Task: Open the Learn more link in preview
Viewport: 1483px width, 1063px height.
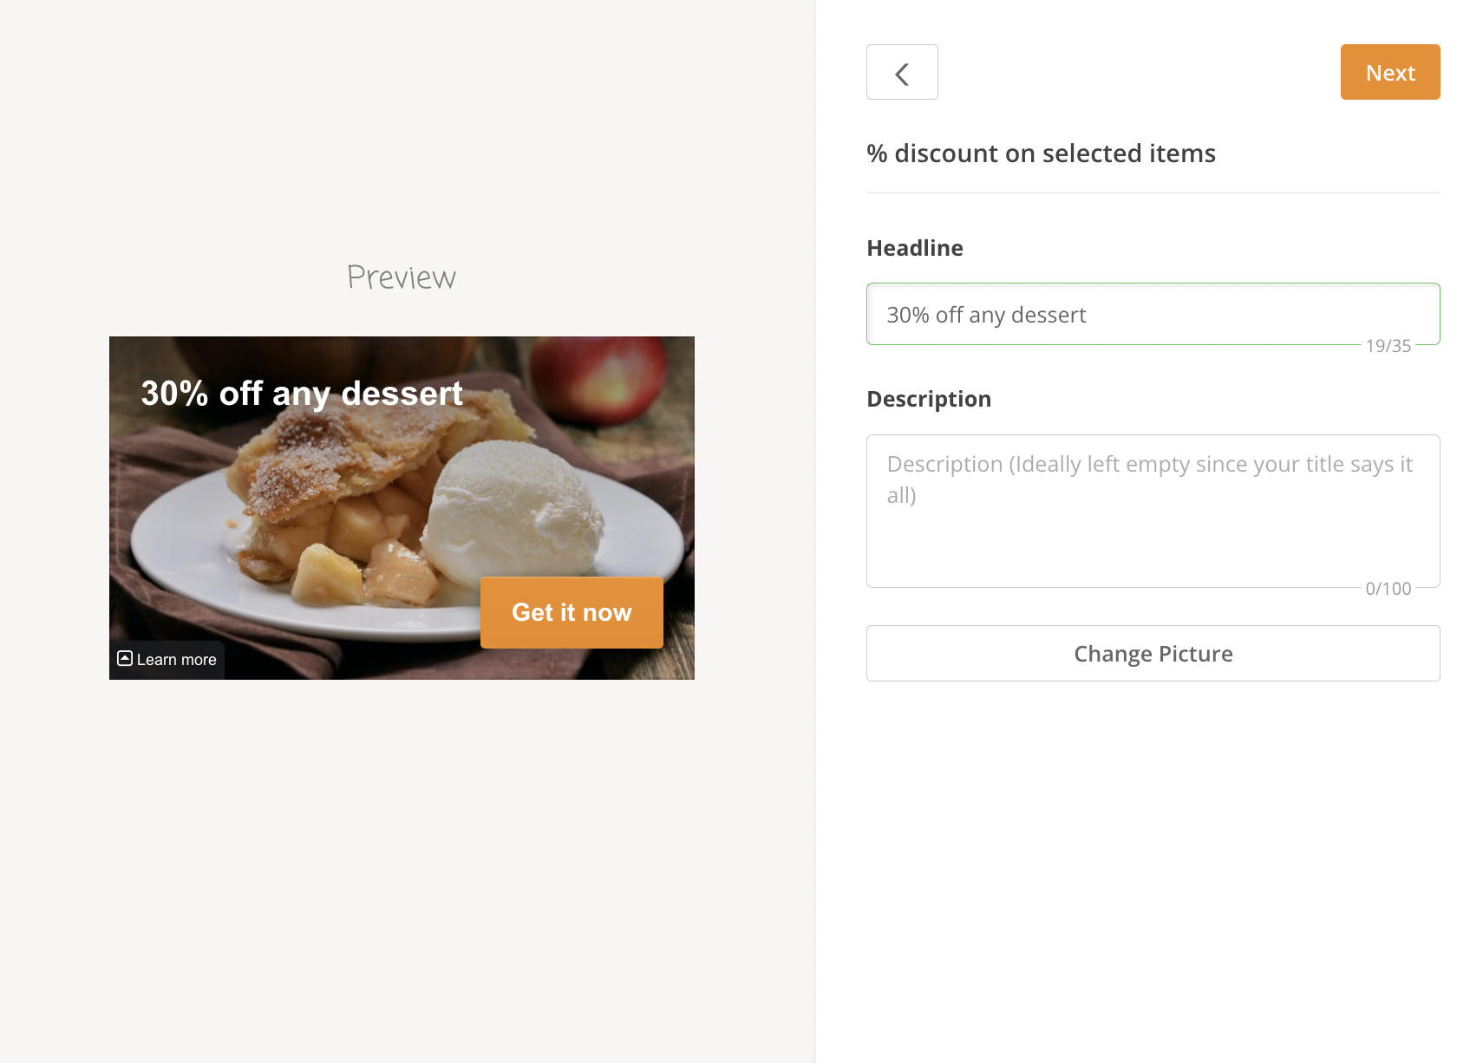Action: coord(176,660)
